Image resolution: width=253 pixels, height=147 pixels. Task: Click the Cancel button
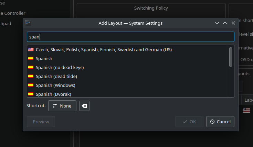(x=220, y=122)
